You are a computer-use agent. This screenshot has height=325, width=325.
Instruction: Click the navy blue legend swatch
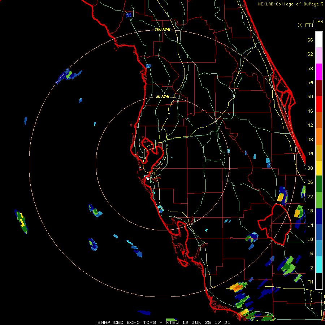click(319, 216)
